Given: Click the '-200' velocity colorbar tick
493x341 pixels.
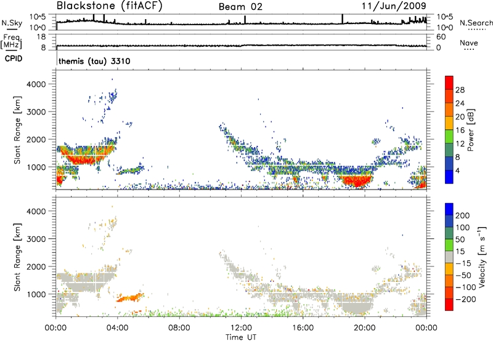Looking at the screenshot, I should point(466,299).
